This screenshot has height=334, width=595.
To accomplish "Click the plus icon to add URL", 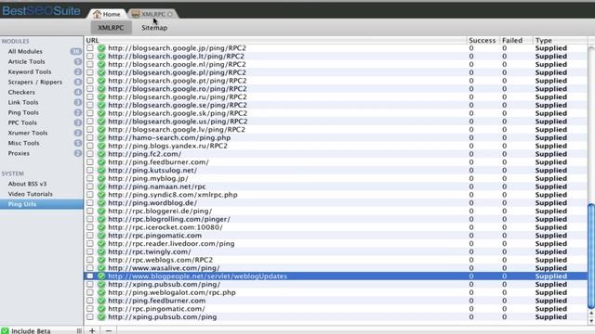I will click(92, 330).
